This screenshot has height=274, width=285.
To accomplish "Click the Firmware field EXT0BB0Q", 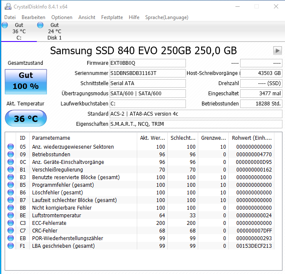I will pos(148,63).
